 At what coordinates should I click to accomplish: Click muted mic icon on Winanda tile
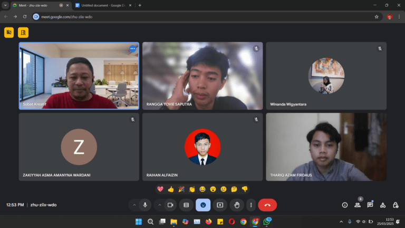[380, 49]
